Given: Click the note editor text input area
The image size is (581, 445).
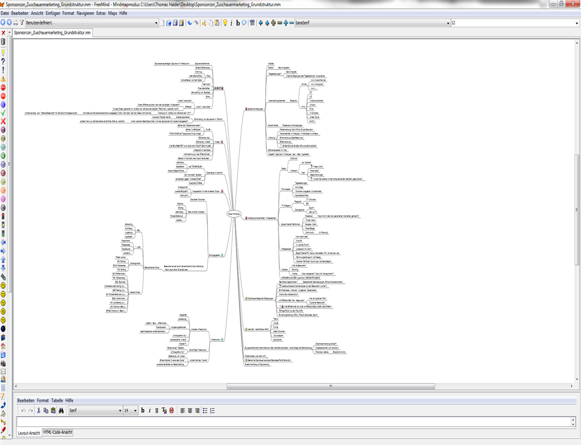Looking at the screenshot, I should (293, 422).
